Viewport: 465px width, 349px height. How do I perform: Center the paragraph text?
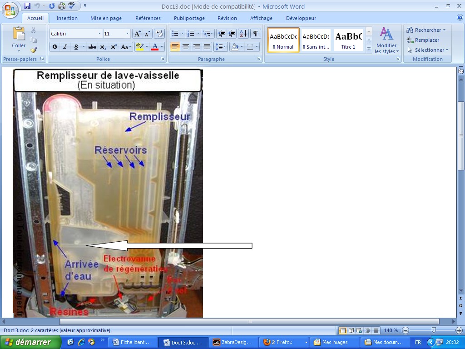tap(186, 47)
